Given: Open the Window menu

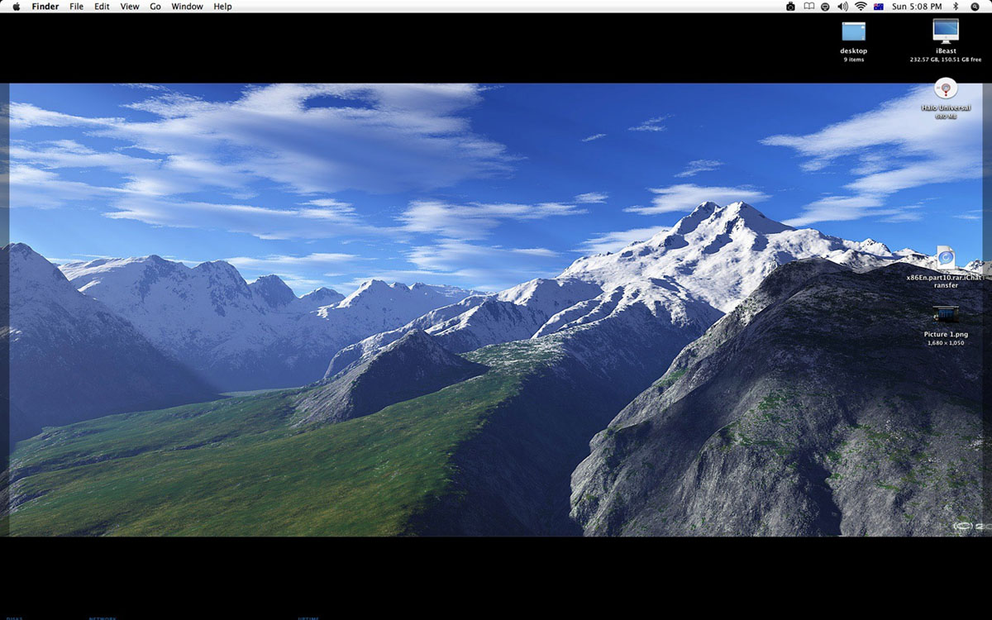Looking at the screenshot, I should (187, 7).
